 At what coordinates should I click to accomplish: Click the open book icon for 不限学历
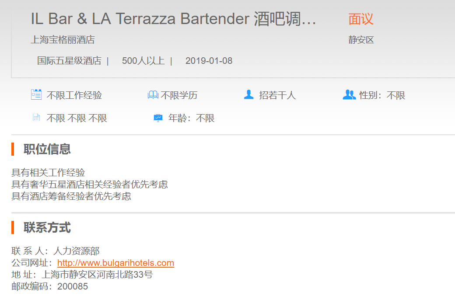[153, 95]
